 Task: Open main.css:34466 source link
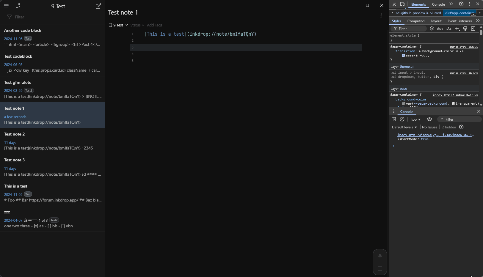464,47
